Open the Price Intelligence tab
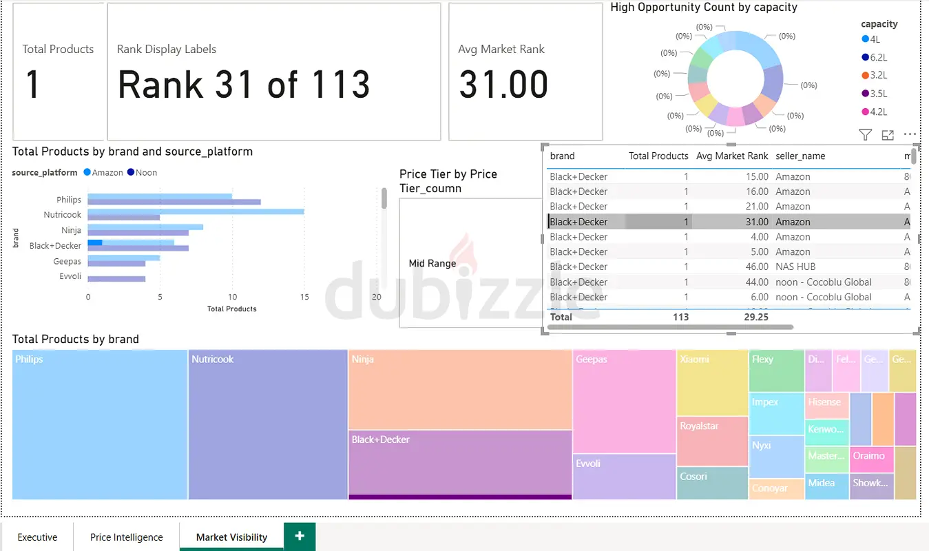Viewport: 929px width, 551px height. (x=127, y=537)
